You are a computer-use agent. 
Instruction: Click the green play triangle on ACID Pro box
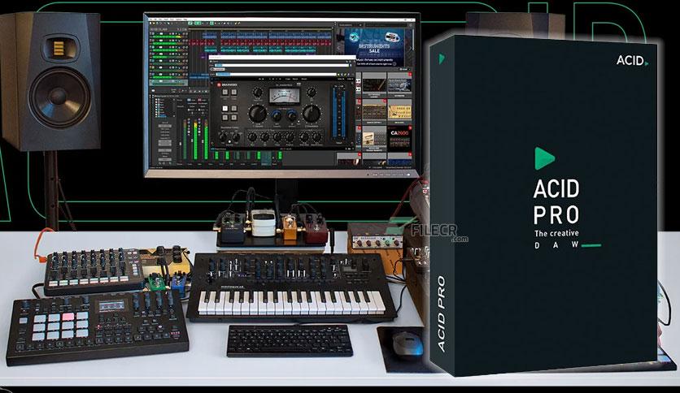coord(545,158)
